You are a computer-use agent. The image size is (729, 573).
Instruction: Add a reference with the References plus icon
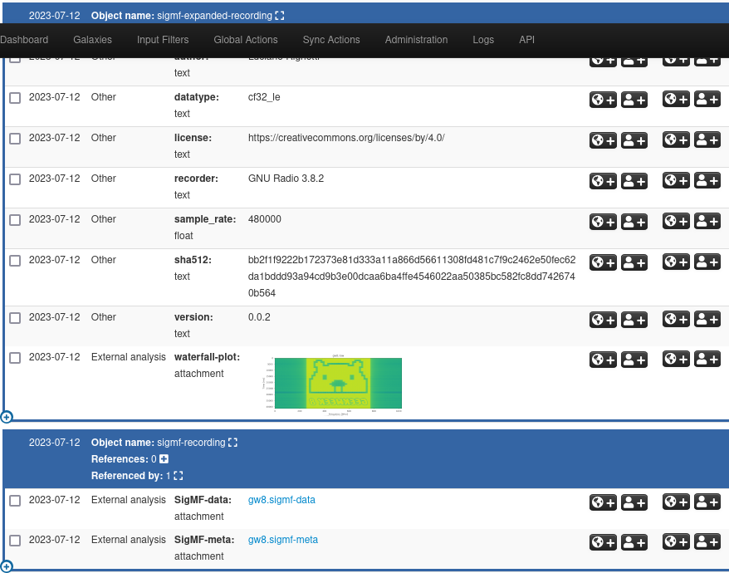tap(164, 459)
